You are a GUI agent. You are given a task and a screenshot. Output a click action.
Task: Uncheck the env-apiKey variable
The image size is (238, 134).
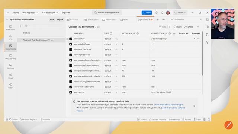coord(71,39)
